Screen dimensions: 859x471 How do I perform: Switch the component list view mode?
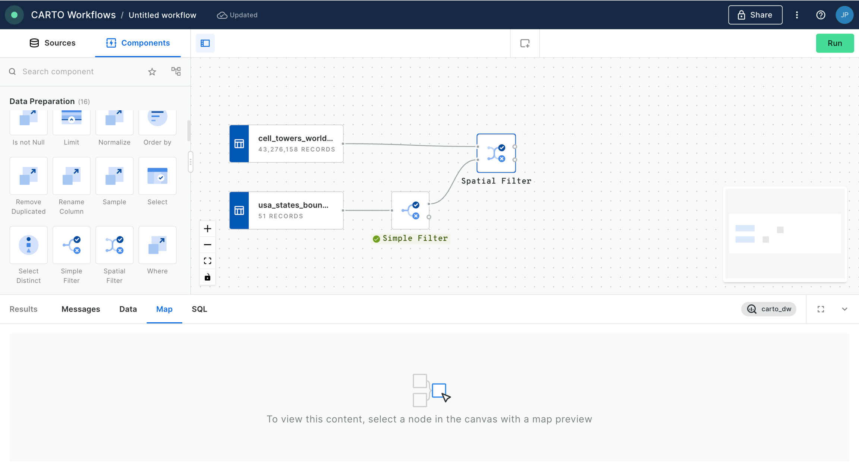[176, 71]
